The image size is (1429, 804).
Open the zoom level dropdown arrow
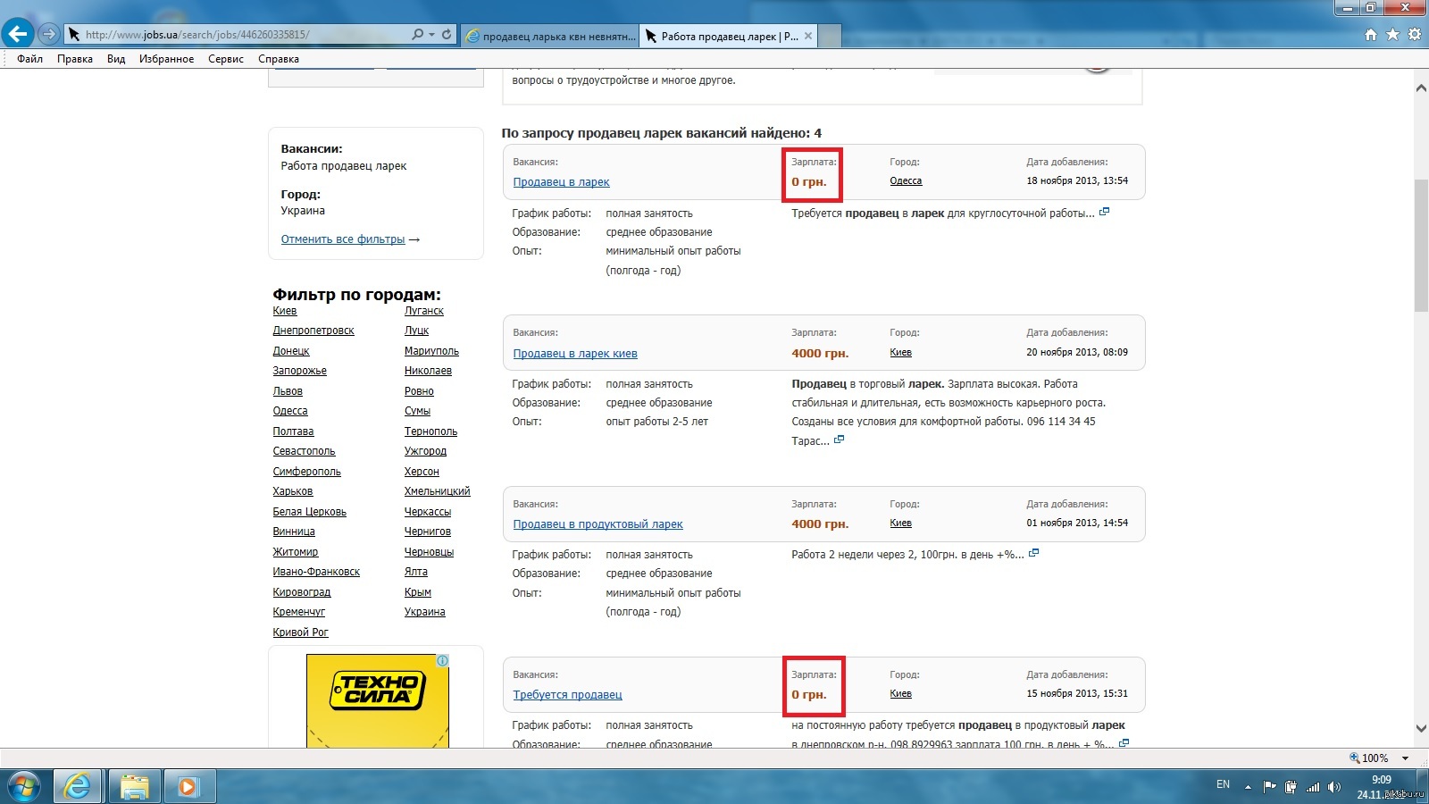coord(1405,758)
